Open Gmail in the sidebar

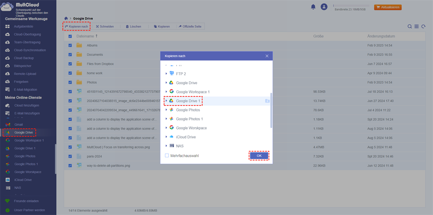18,124
